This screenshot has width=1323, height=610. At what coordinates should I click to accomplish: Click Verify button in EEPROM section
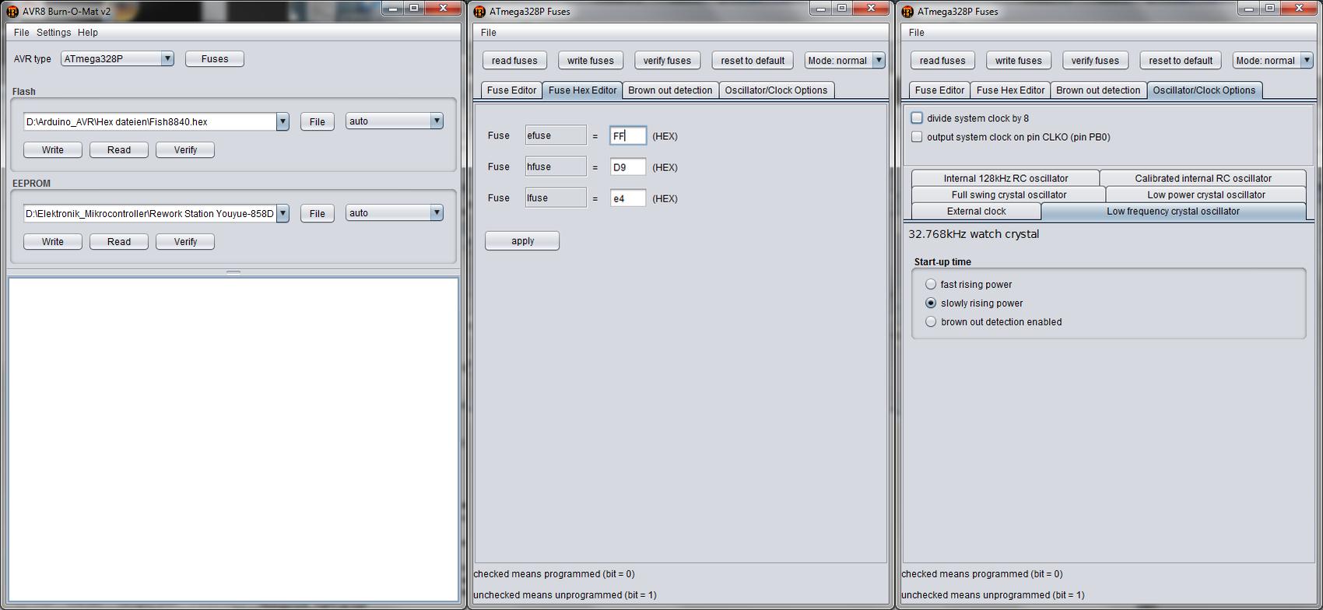[185, 241]
